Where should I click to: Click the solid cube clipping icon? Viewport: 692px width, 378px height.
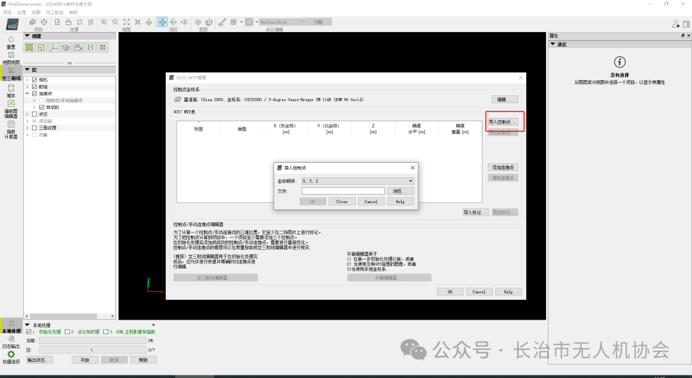click(198, 22)
